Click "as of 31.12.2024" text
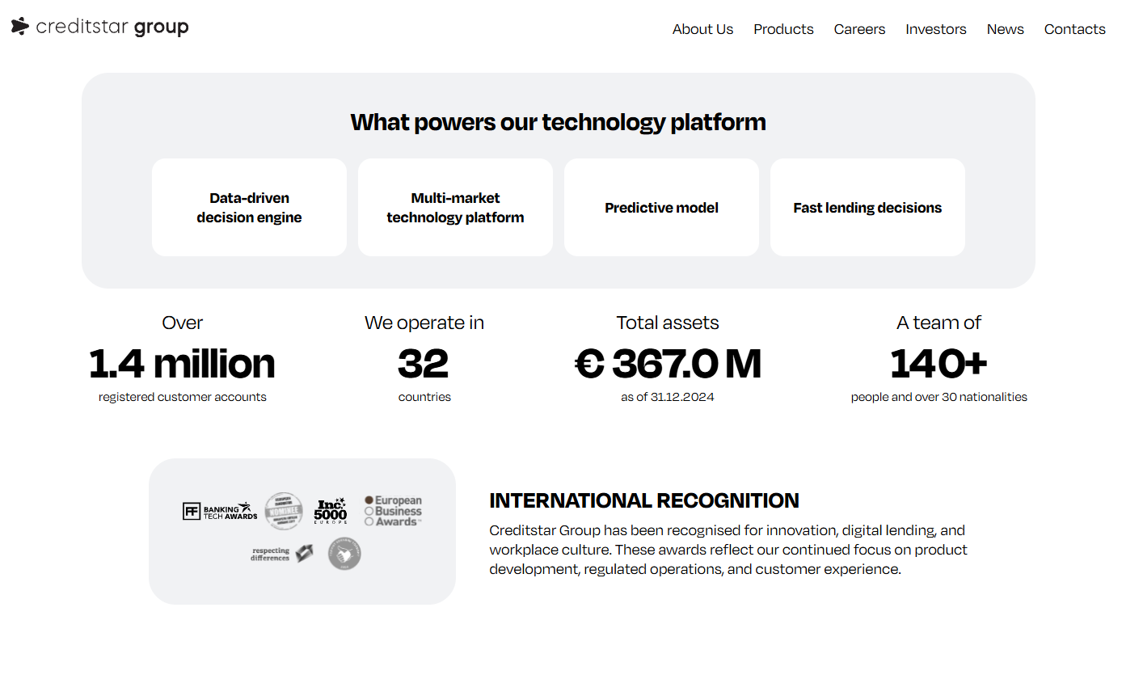The width and height of the screenshot is (1122, 675). pyautogui.click(x=668, y=397)
